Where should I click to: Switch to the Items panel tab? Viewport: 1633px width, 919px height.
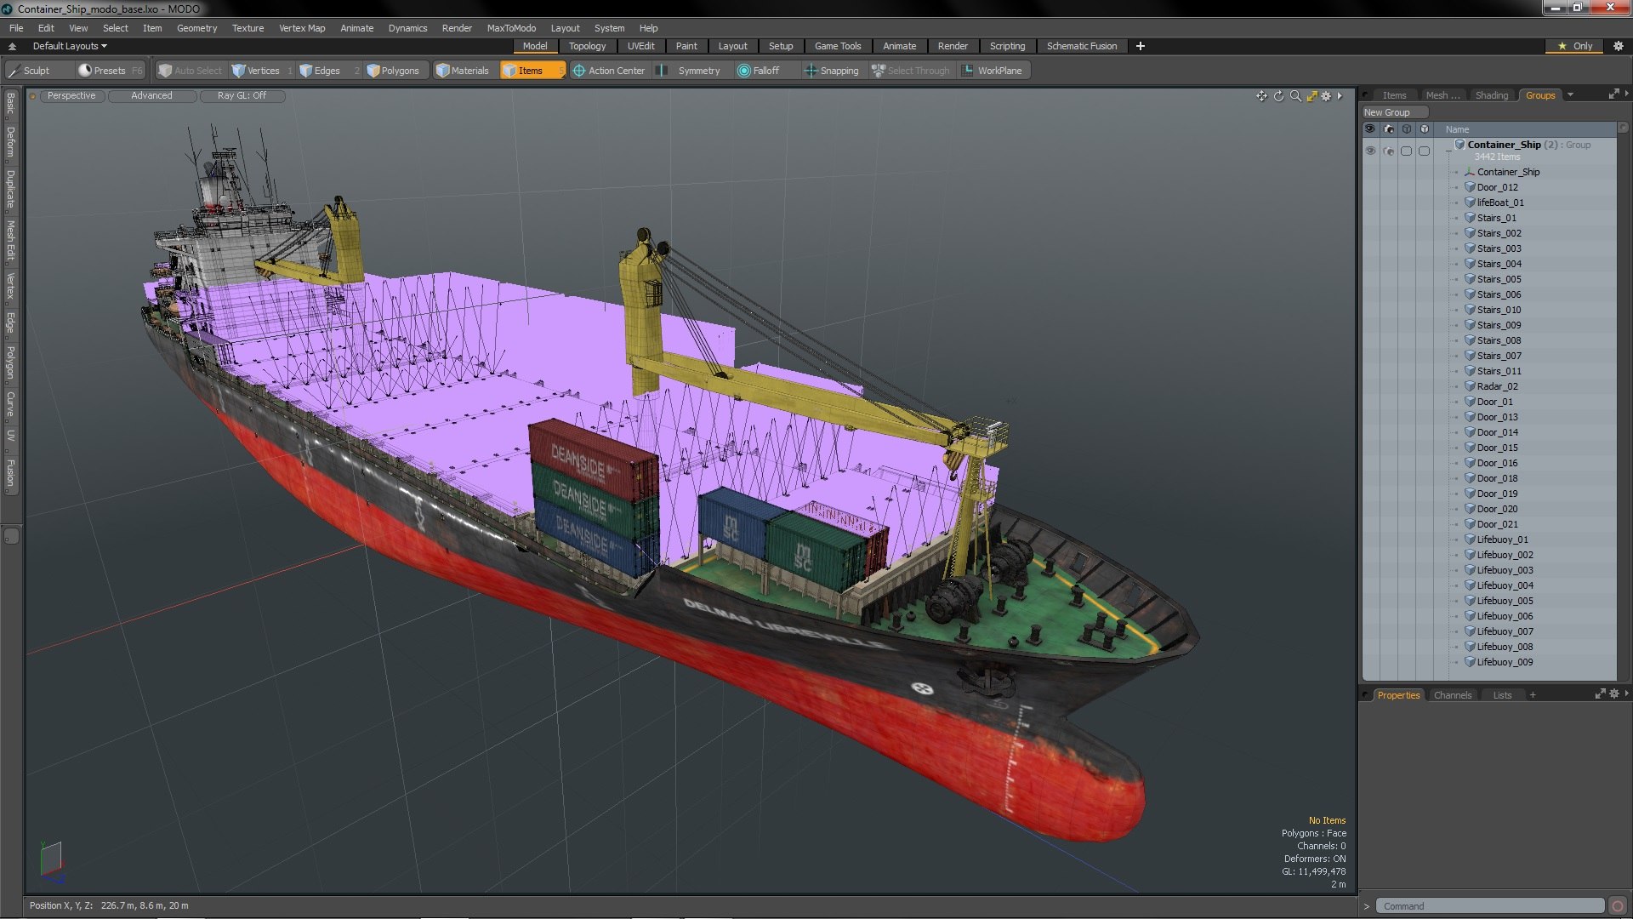click(x=1394, y=95)
